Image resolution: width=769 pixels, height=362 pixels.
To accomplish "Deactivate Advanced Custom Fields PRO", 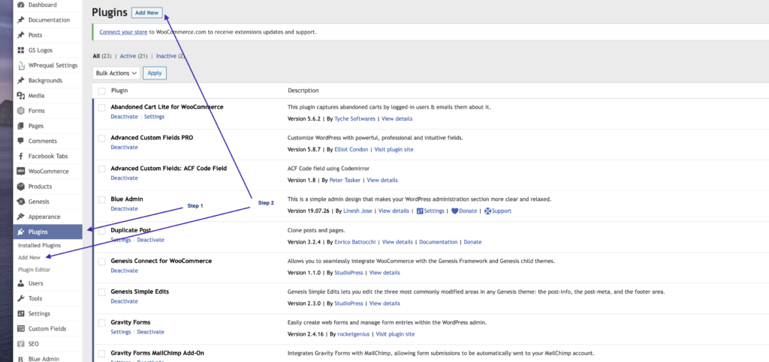I will [x=125, y=147].
